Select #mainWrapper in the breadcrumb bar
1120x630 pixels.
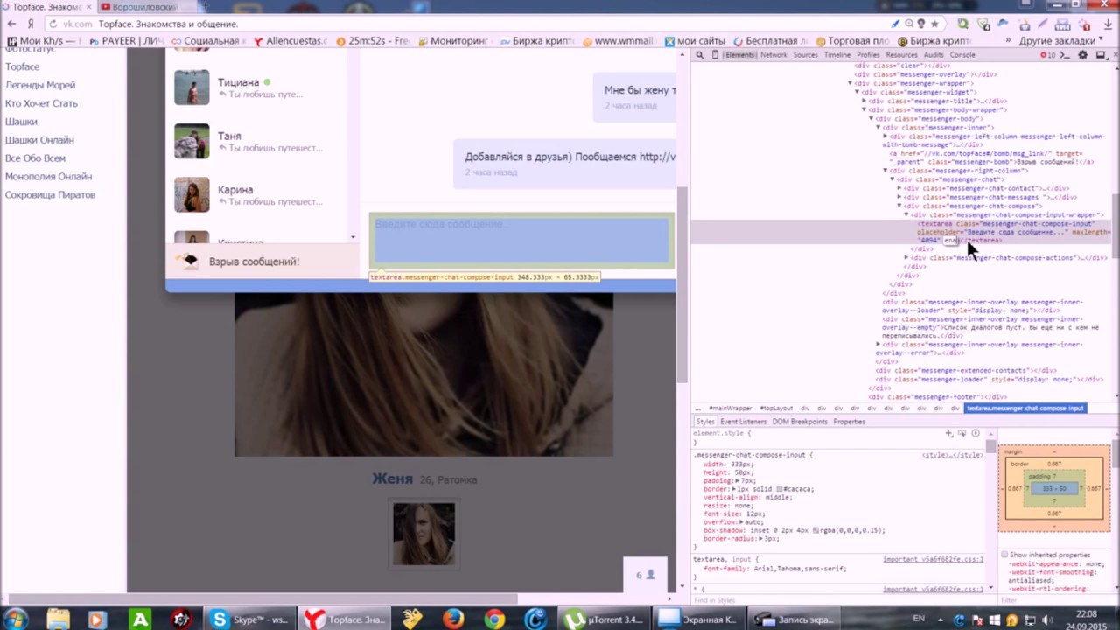[730, 409]
